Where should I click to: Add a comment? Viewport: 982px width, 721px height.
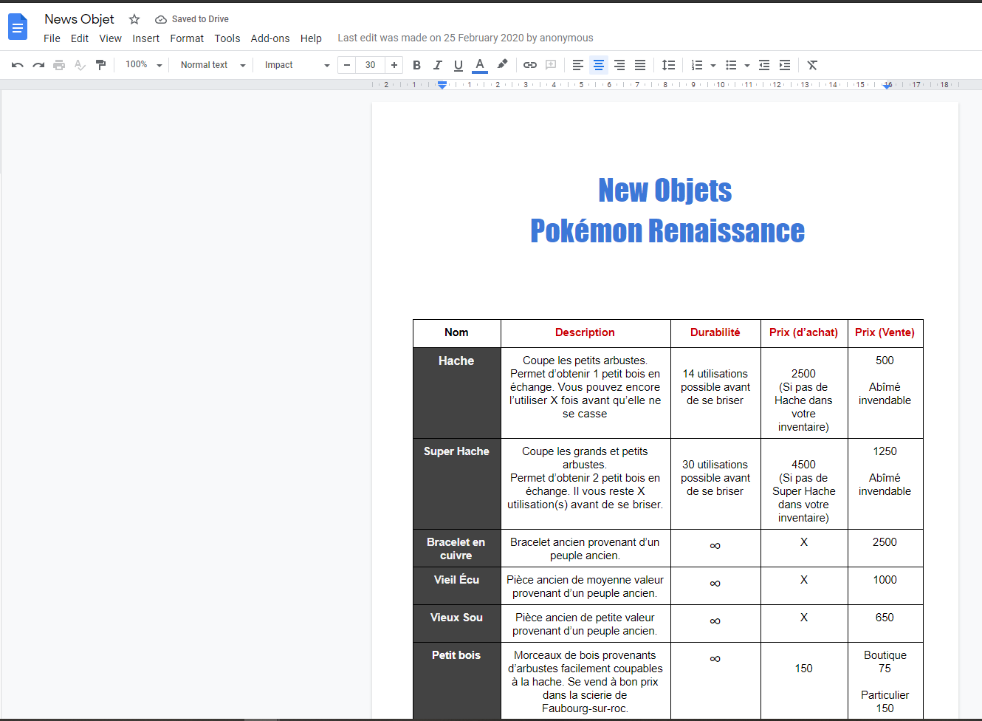click(x=551, y=65)
